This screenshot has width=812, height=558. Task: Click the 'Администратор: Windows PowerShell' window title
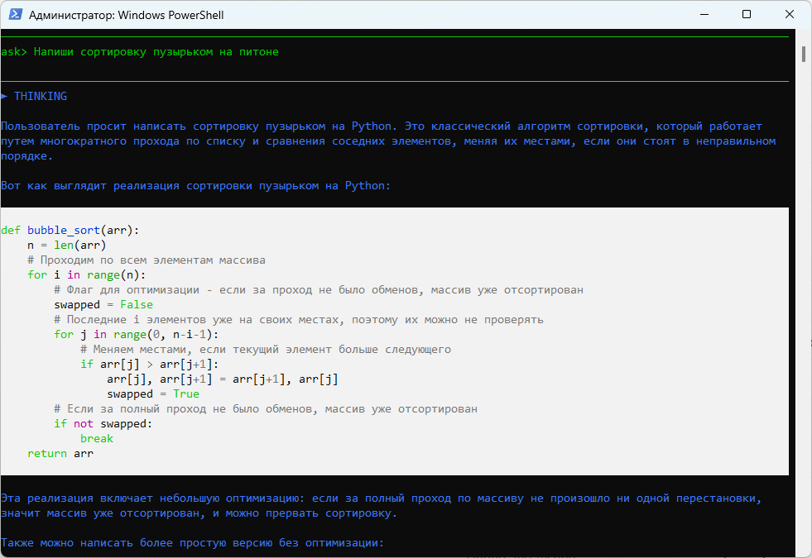click(126, 15)
